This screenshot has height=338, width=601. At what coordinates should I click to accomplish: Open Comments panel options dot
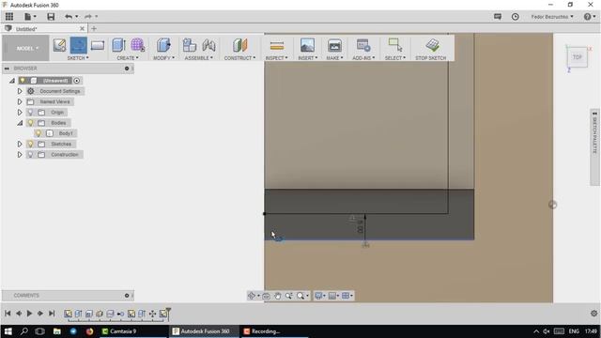(x=127, y=296)
